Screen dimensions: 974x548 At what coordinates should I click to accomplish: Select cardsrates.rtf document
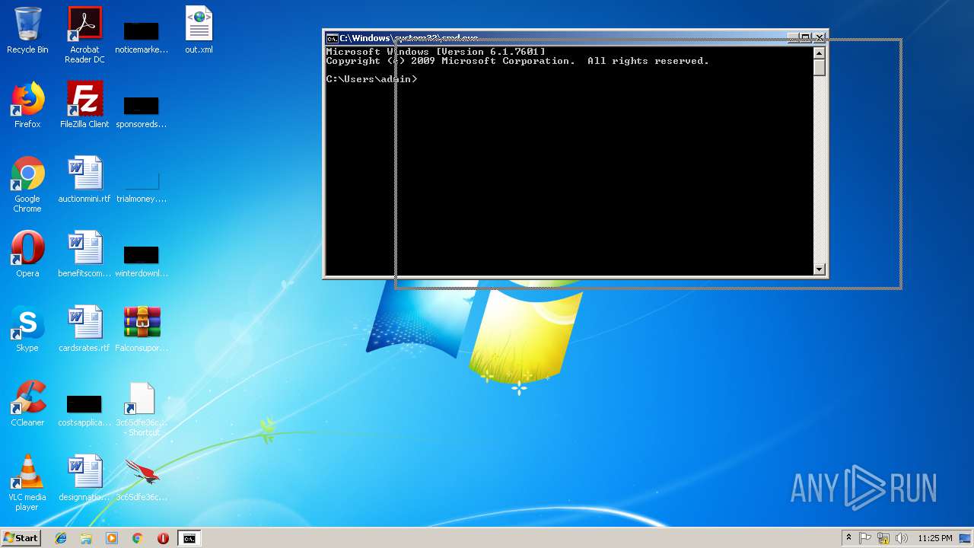(84, 329)
